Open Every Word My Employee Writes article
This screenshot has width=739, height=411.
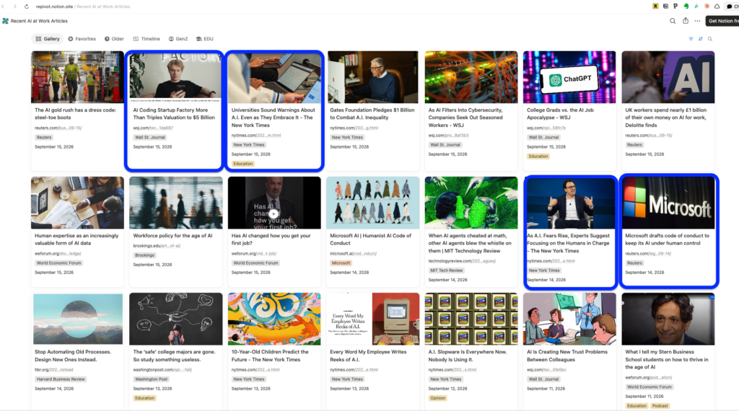tap(372, 350)
